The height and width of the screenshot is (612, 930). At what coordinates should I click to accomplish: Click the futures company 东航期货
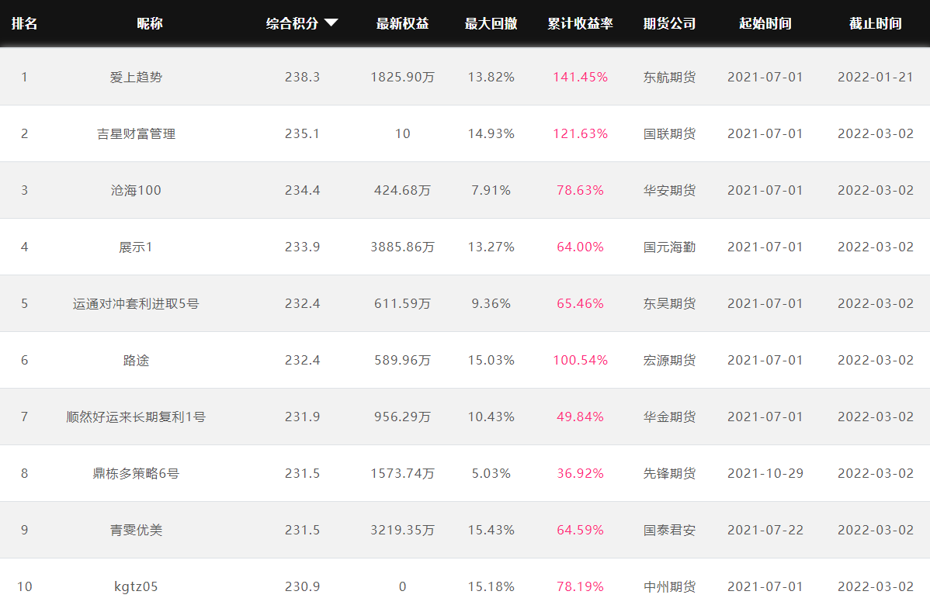tap(670, 77)
